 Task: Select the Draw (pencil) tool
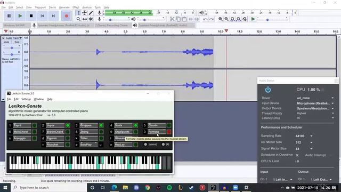pyautogui.click(x=91, y=13)
